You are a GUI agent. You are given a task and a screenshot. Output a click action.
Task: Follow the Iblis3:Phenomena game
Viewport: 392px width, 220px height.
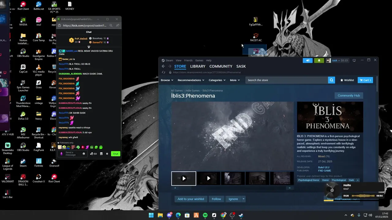(216, 199)
